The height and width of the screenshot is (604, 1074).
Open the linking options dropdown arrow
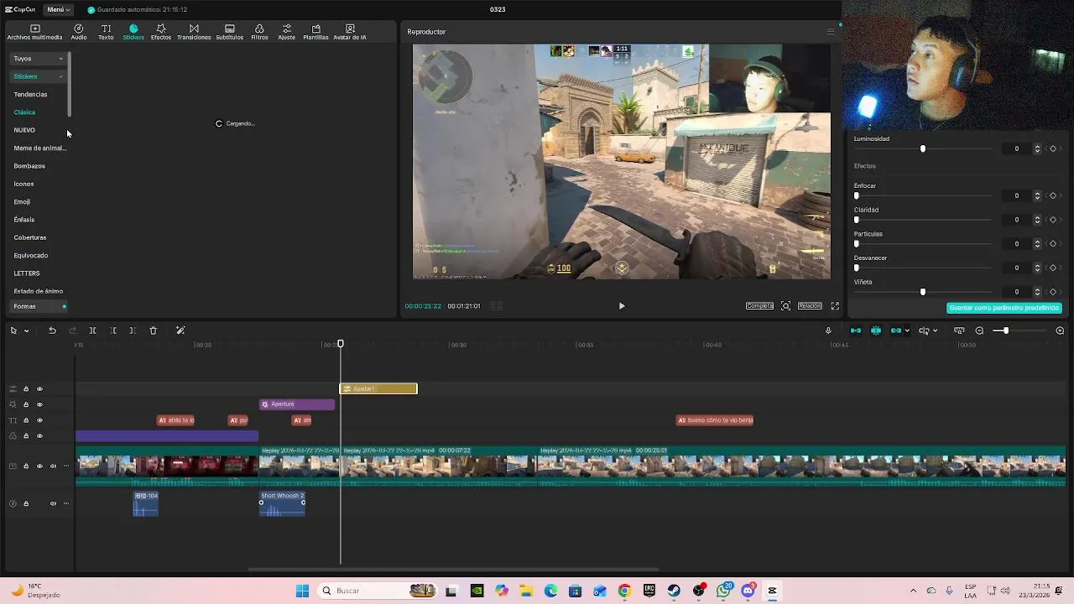(907, 331)
